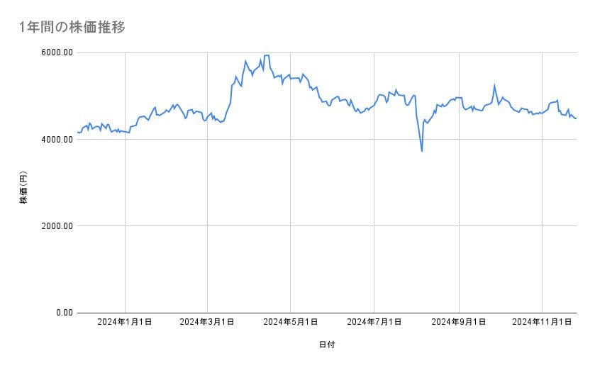Select the 2024年1月1日 date label
Screen dimensions: 595x368
click(125, 322)
